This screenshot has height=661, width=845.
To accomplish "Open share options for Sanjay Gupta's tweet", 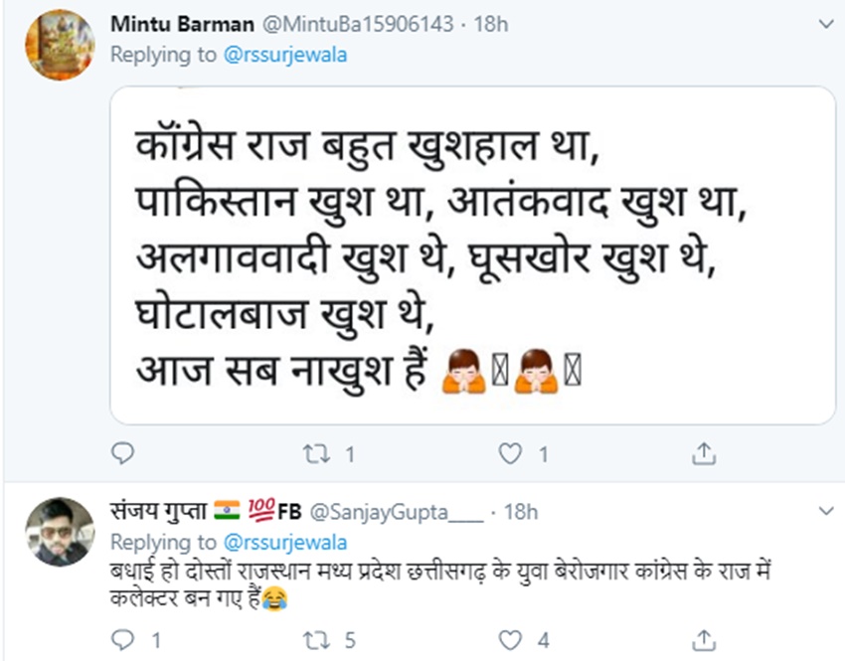I will pyautogui.click(x=704, y=638).
